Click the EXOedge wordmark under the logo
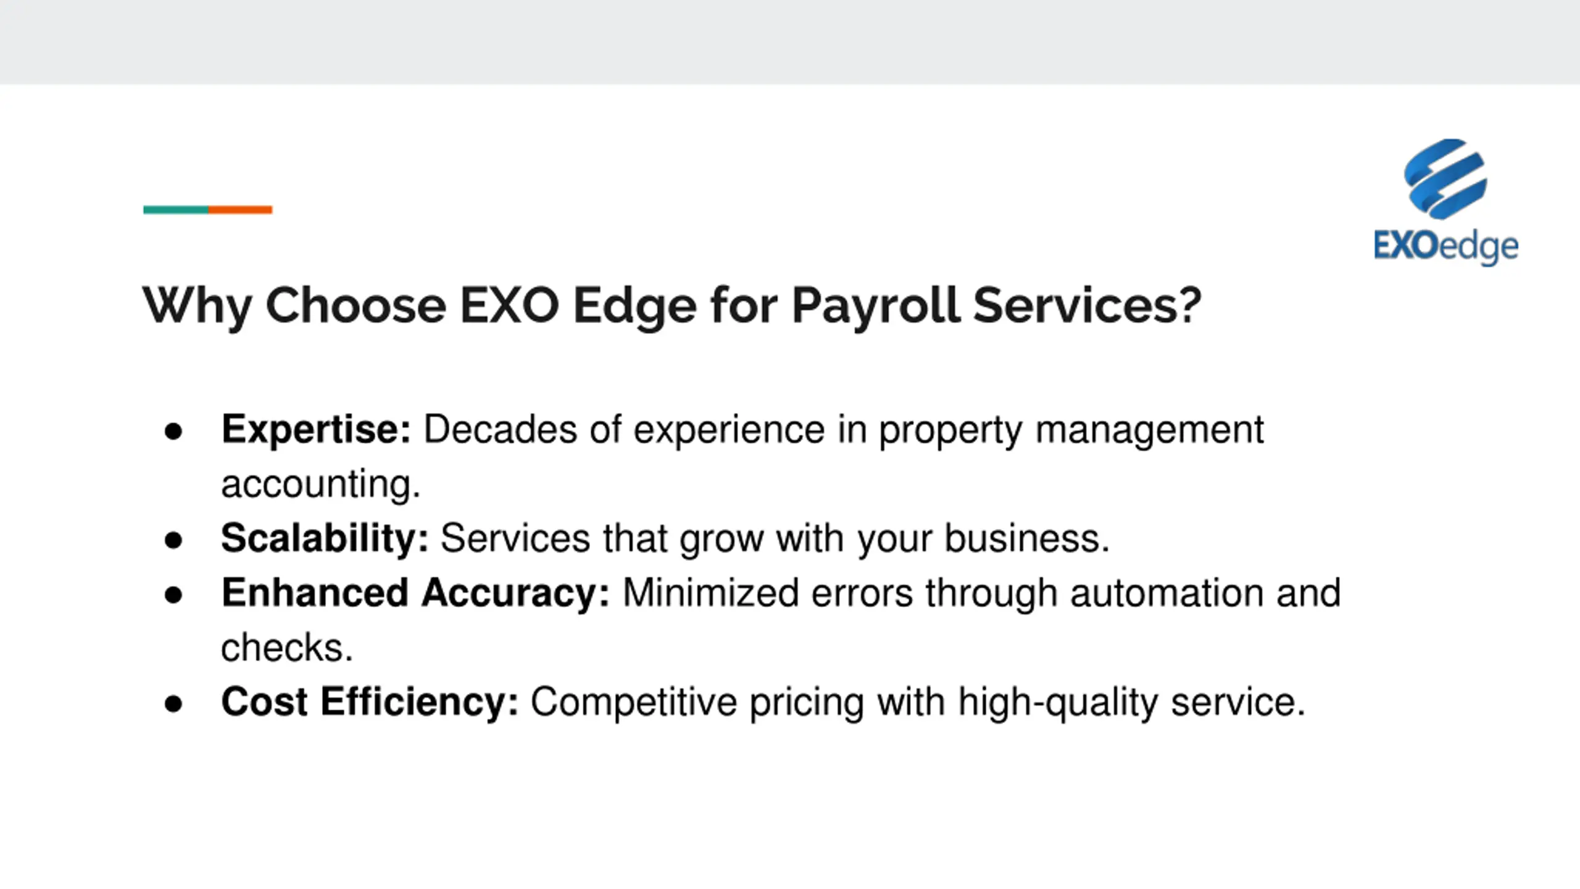The height and width of the screenshot is (889, 1580). 1445,247
